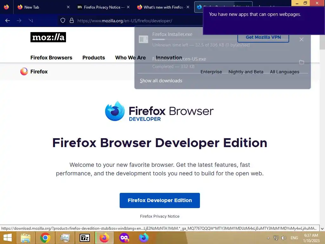Click the ENG language indicator
Screen dimensions: 325x244
pos(294,238)
